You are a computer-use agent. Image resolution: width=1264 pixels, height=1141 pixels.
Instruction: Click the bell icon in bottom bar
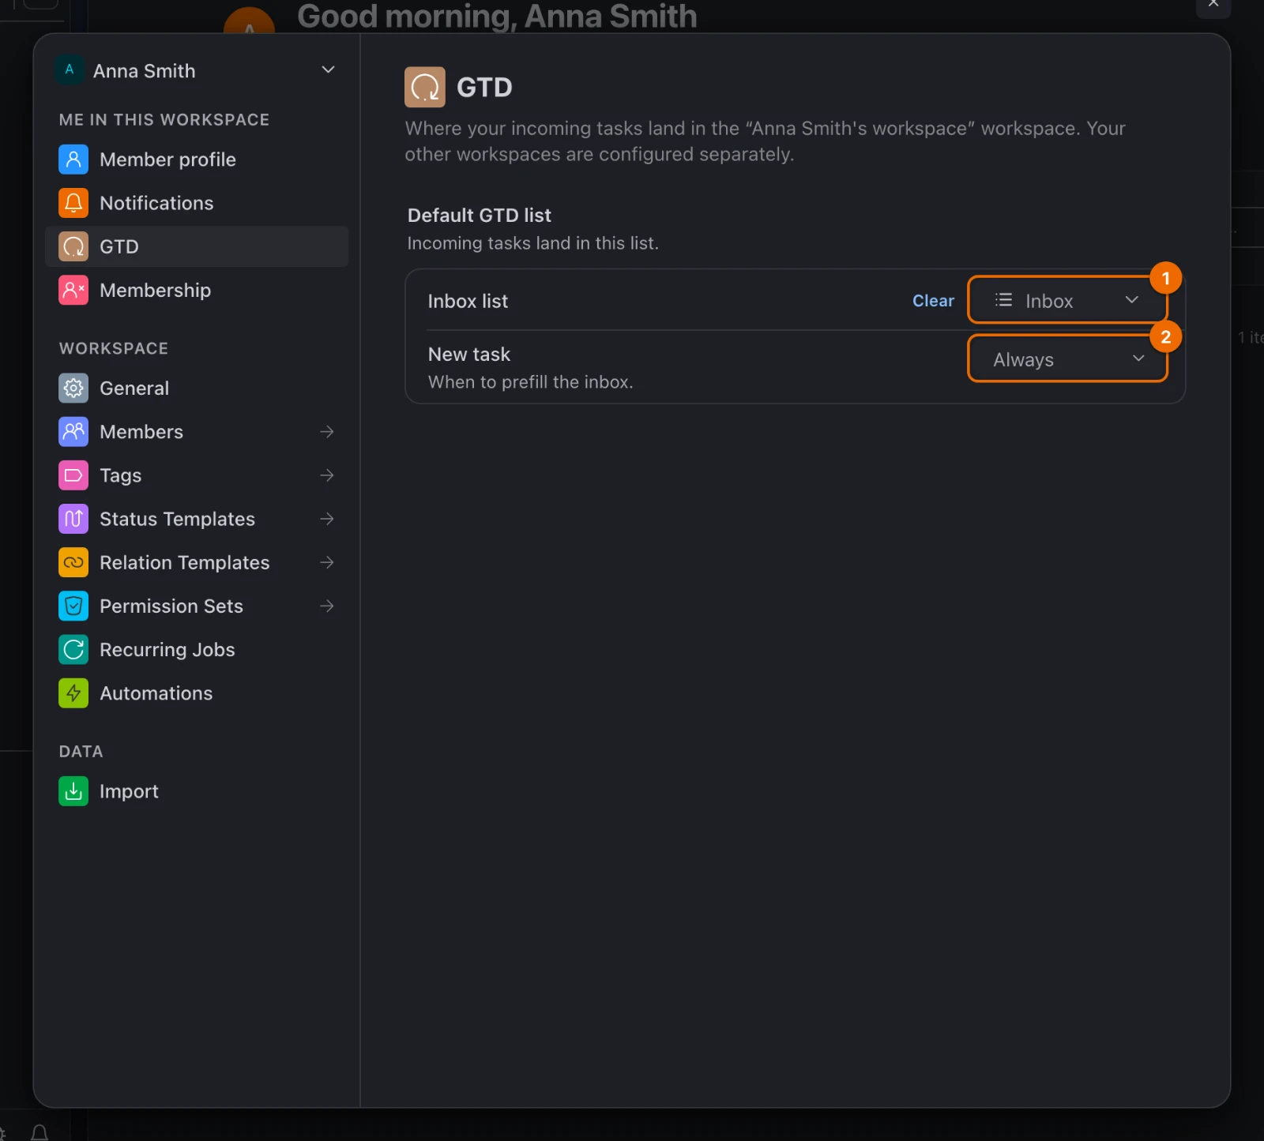39,1133
